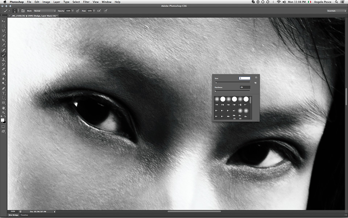Toggle Quick Mask mode

pos(3,126)
